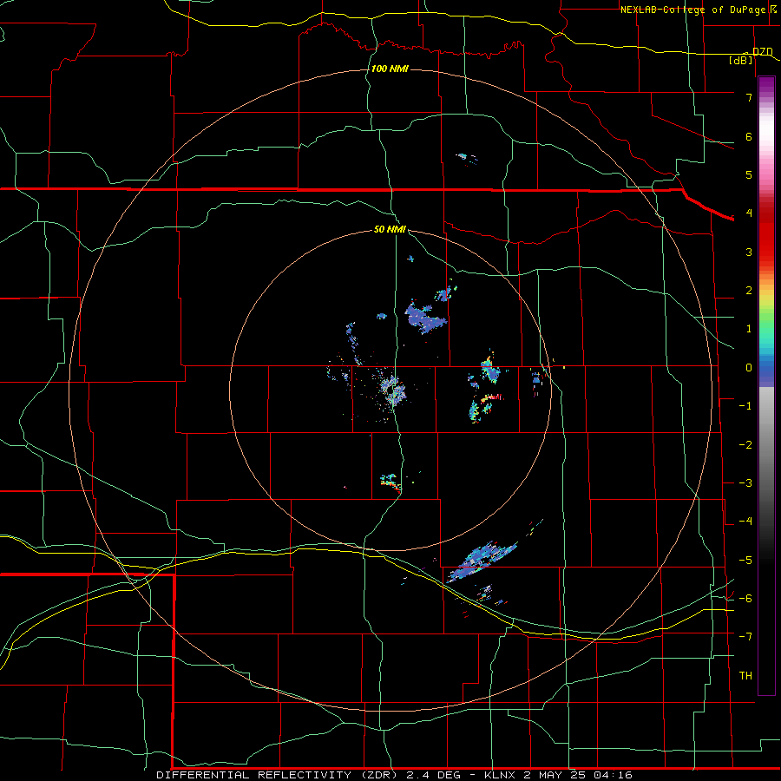Click the DZD legend title
The image size is (781, 781).
tap(762, 51)
